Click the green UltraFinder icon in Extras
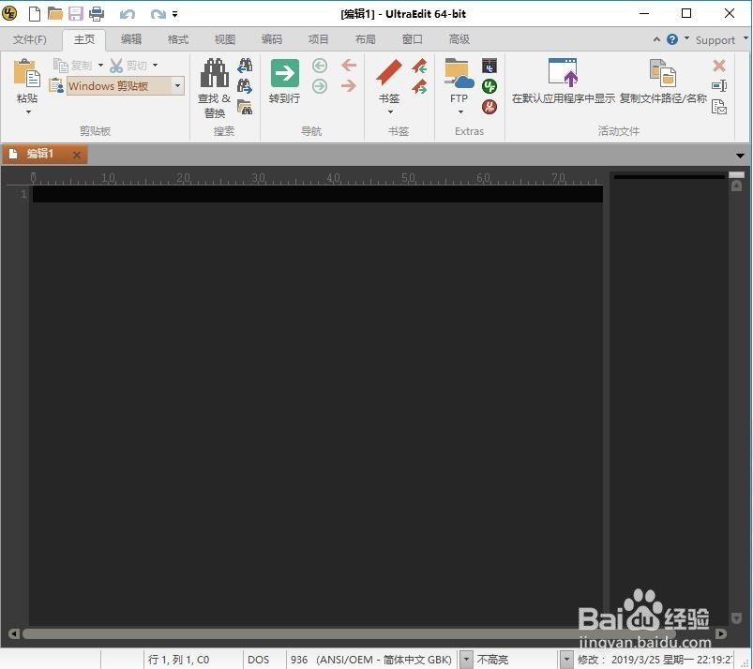The image size is (753, 669). tap(489, 86)
